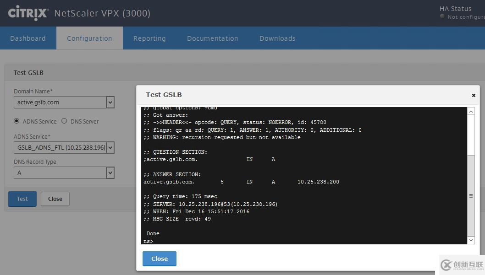Image resolution: width=485 pixels, height=275 pixels.
Task: Select the ADNS Service radio button
Action: coord(17,121)
